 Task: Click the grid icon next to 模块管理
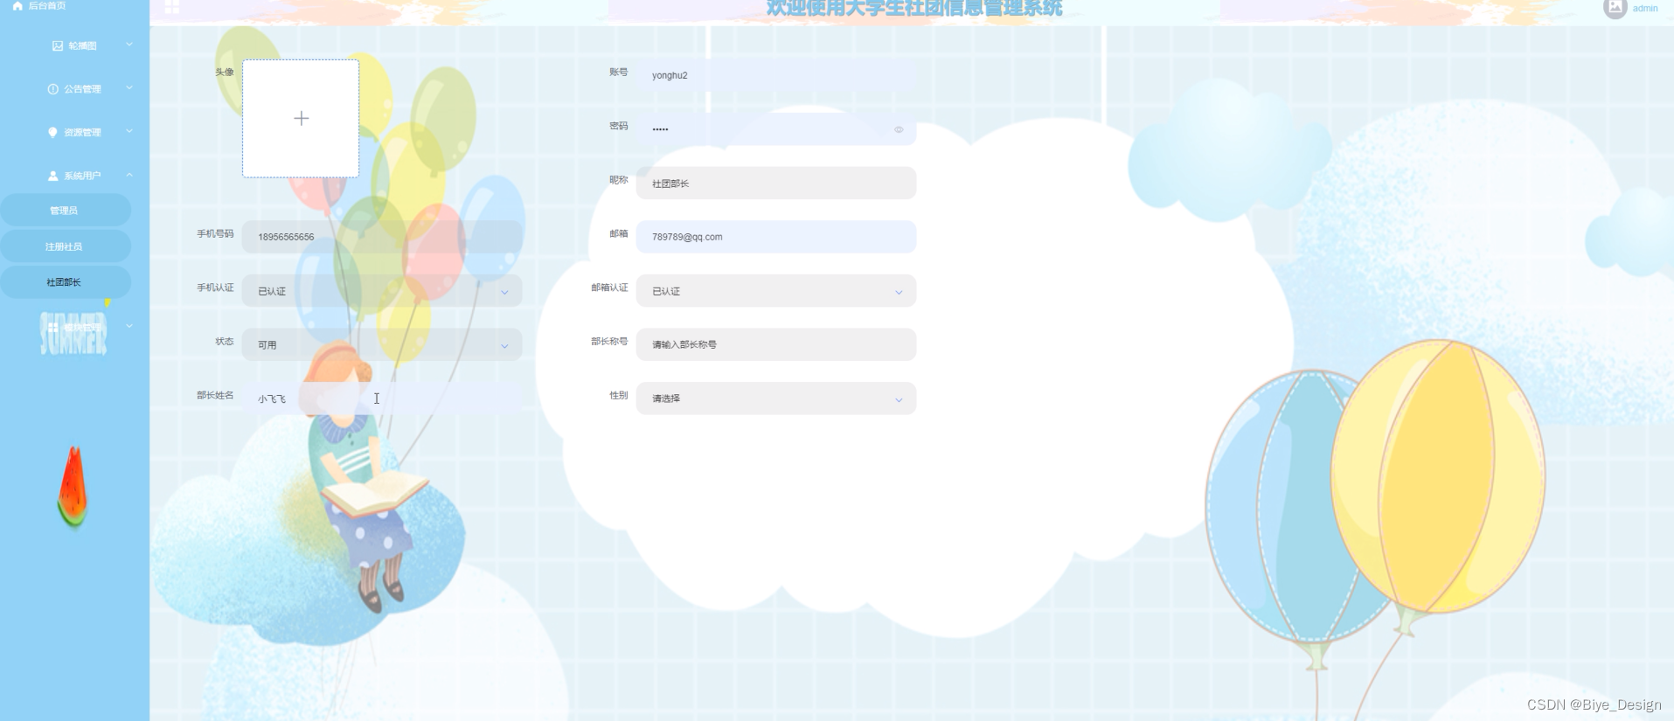click(x=53, y=327)
